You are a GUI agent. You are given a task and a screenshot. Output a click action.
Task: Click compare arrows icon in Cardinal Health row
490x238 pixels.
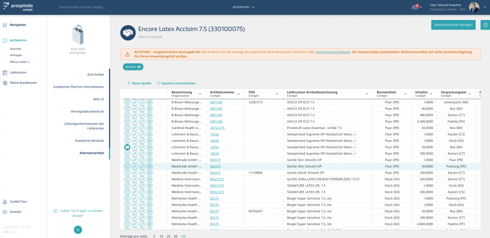point(134,128)
